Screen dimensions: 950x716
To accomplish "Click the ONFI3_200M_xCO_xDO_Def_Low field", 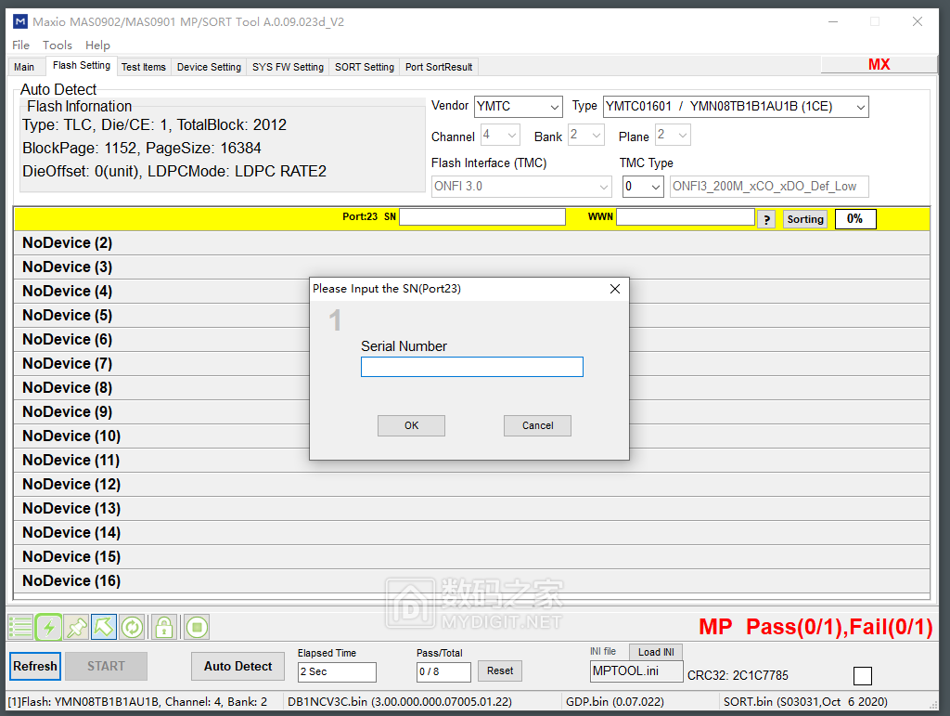I will (769, 187).
